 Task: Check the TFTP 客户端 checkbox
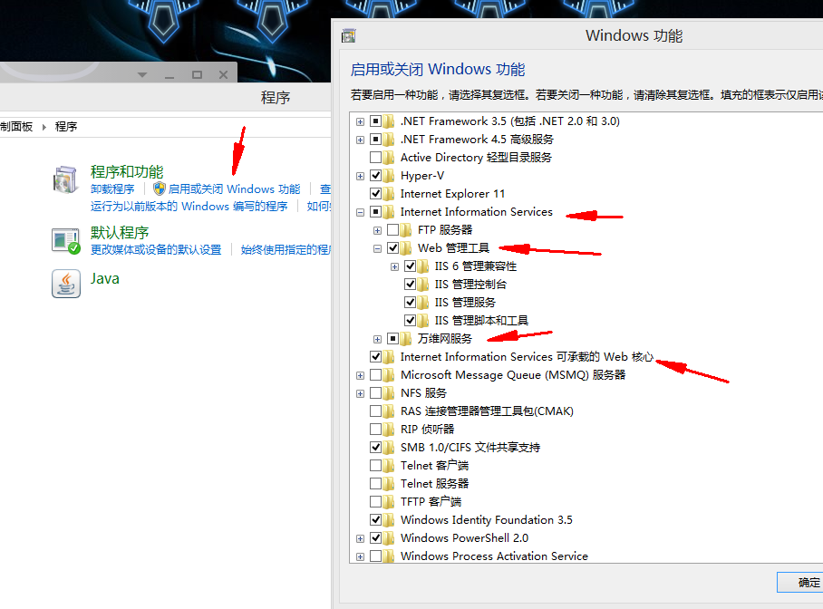[x=376, y=502]
